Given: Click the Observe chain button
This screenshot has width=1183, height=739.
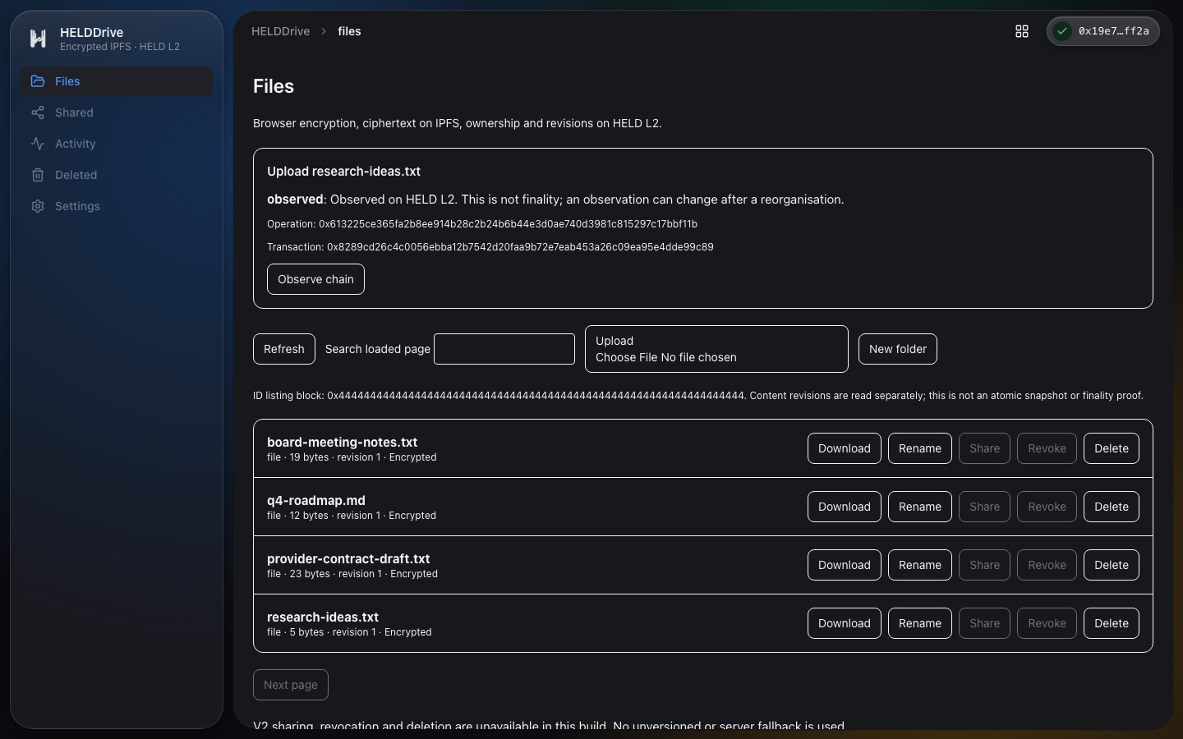Looking at the screenshot, I should (x=315, y=279).
